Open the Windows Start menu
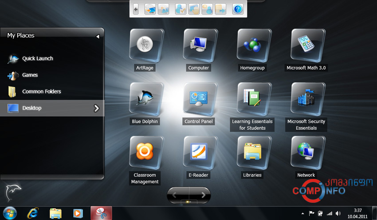The height and width of the screenshot is (220, 377). (10, 213)
